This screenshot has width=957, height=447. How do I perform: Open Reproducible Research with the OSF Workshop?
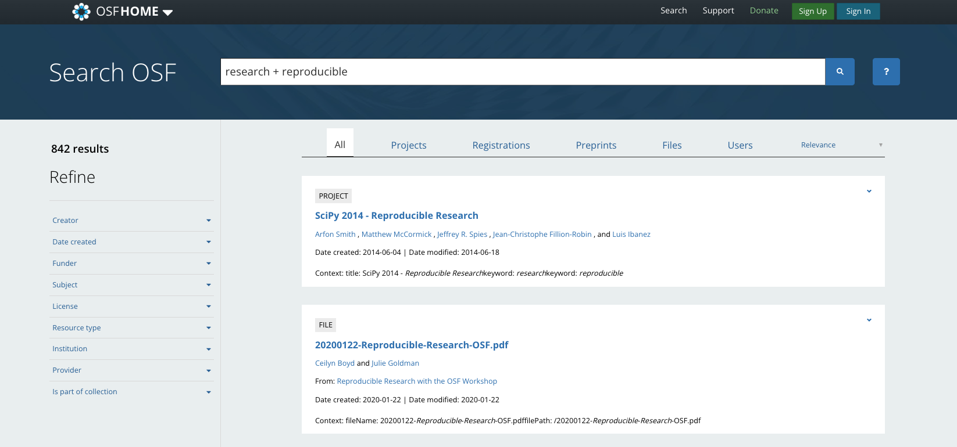pyautogui.click(x=417, y=381)
